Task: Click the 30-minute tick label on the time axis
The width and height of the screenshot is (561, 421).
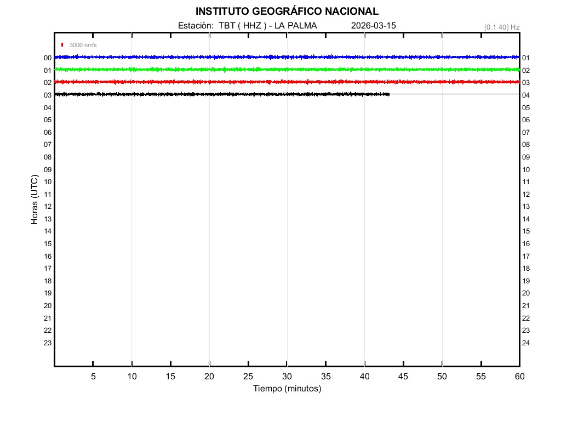Action: coord(287,376)
